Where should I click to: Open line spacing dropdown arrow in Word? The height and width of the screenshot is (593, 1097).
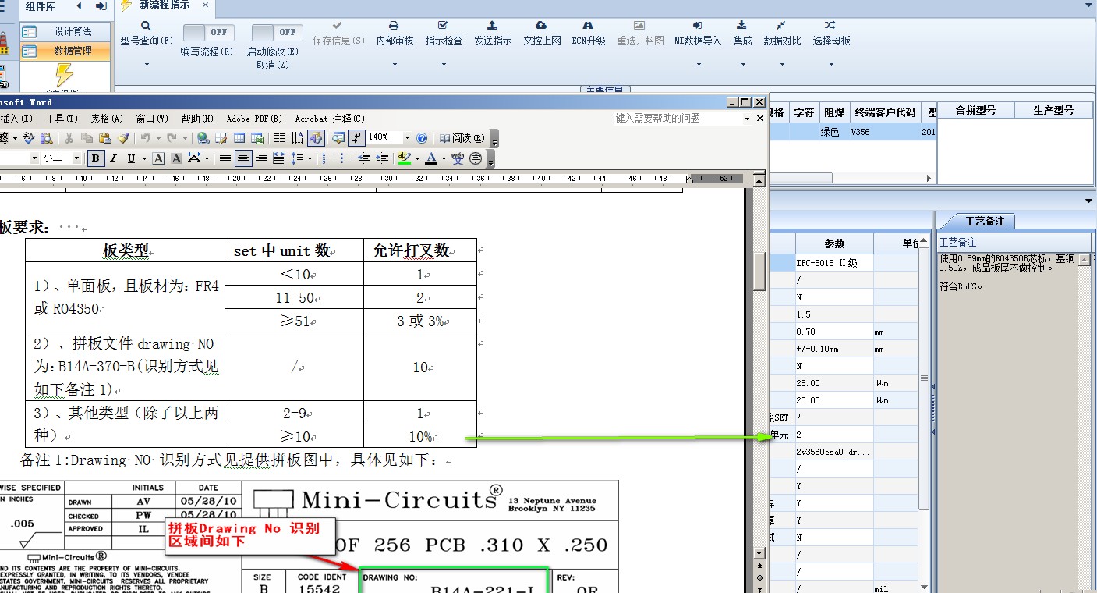[x=310, y=158]
